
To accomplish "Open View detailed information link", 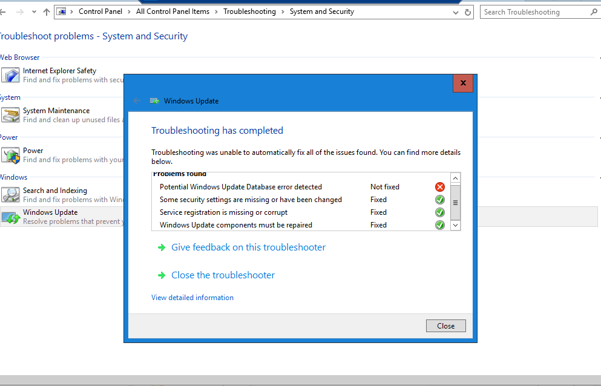I will tap(192, 298).
